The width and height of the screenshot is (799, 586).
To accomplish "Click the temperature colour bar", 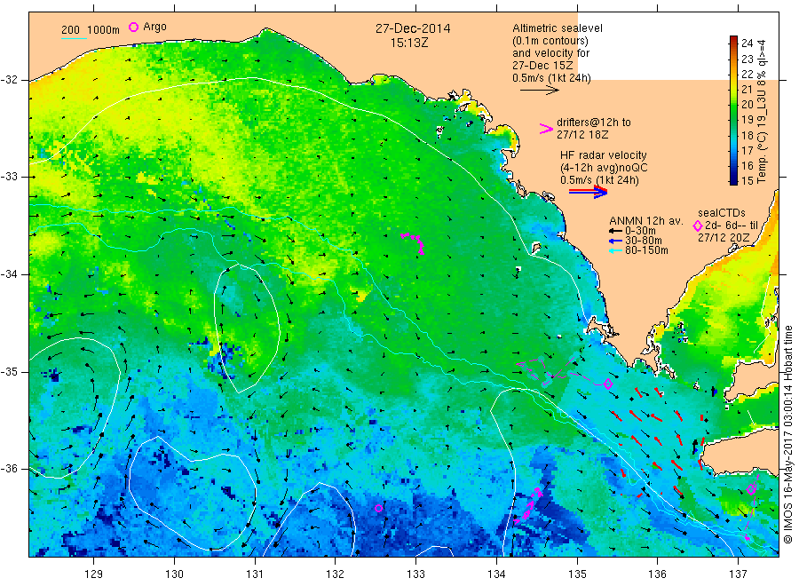I will pos(733,110).
